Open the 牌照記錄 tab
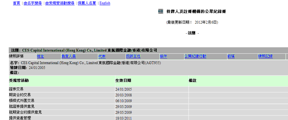Screen dimensions: 288x120 [265, 56]
